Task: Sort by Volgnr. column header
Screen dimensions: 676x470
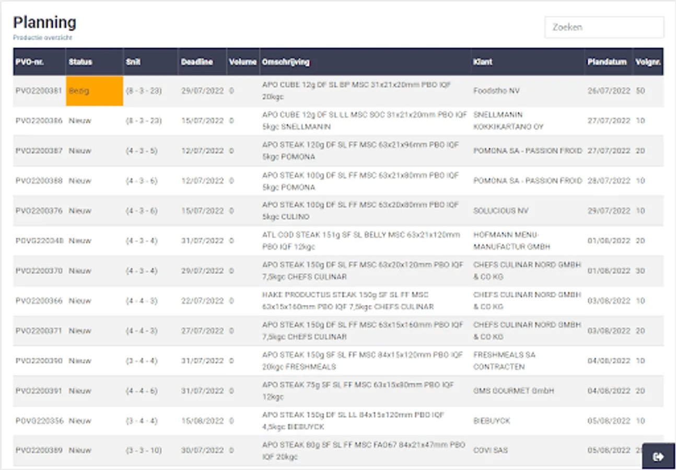Action: [x=648, y=62]
